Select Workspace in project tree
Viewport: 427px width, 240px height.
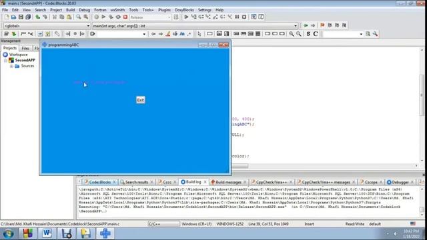18,55
